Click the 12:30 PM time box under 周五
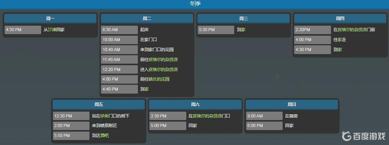 click(x=71, y=116)
